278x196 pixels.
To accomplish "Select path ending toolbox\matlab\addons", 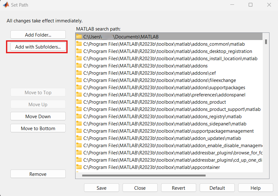I will [x=169, y=66].
